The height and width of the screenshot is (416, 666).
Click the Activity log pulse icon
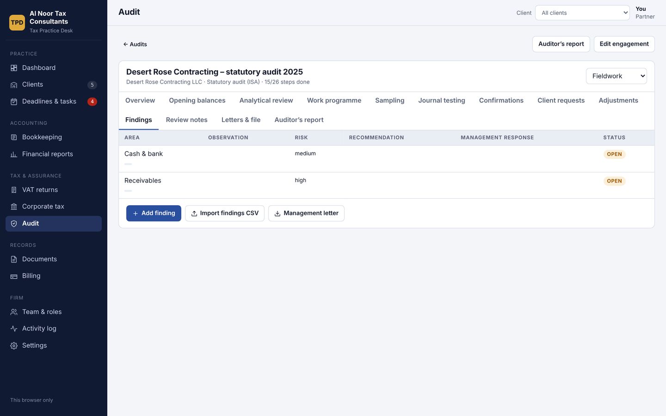click(14, 329)
